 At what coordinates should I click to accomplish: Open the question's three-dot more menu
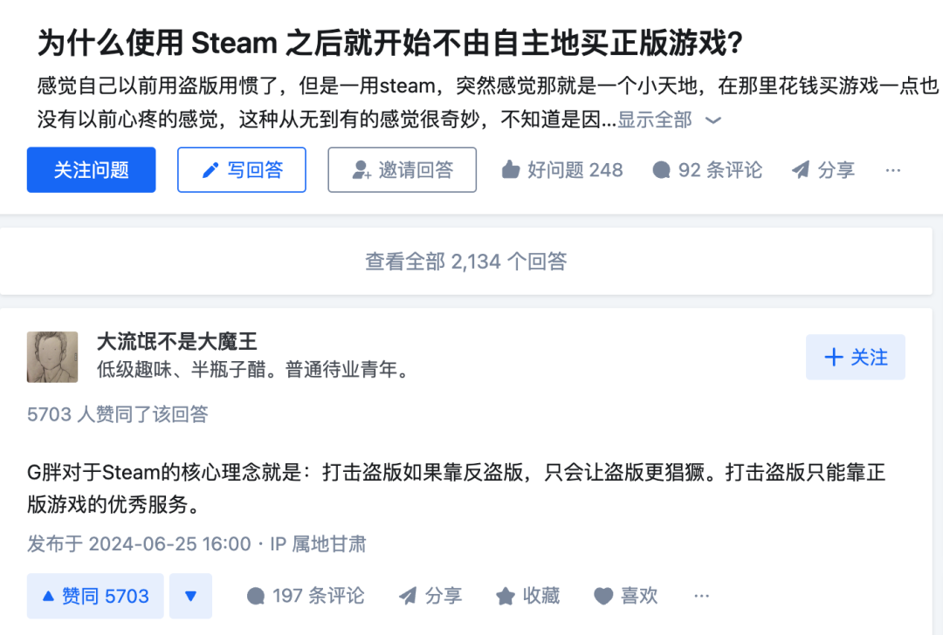[x=892, y=170]
